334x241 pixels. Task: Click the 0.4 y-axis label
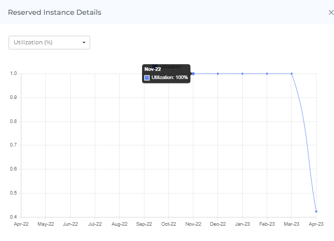[x=14, y=217]
